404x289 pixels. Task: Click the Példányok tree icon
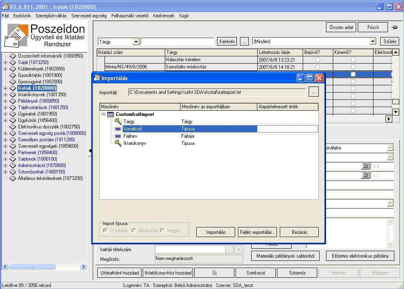pyautogui.click(x=13, y=101)
